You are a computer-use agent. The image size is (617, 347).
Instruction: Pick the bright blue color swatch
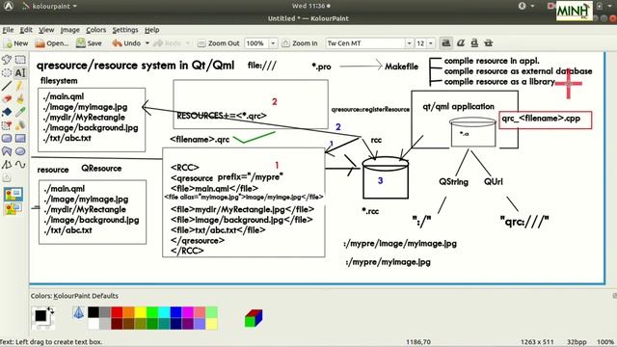[175, 312]
